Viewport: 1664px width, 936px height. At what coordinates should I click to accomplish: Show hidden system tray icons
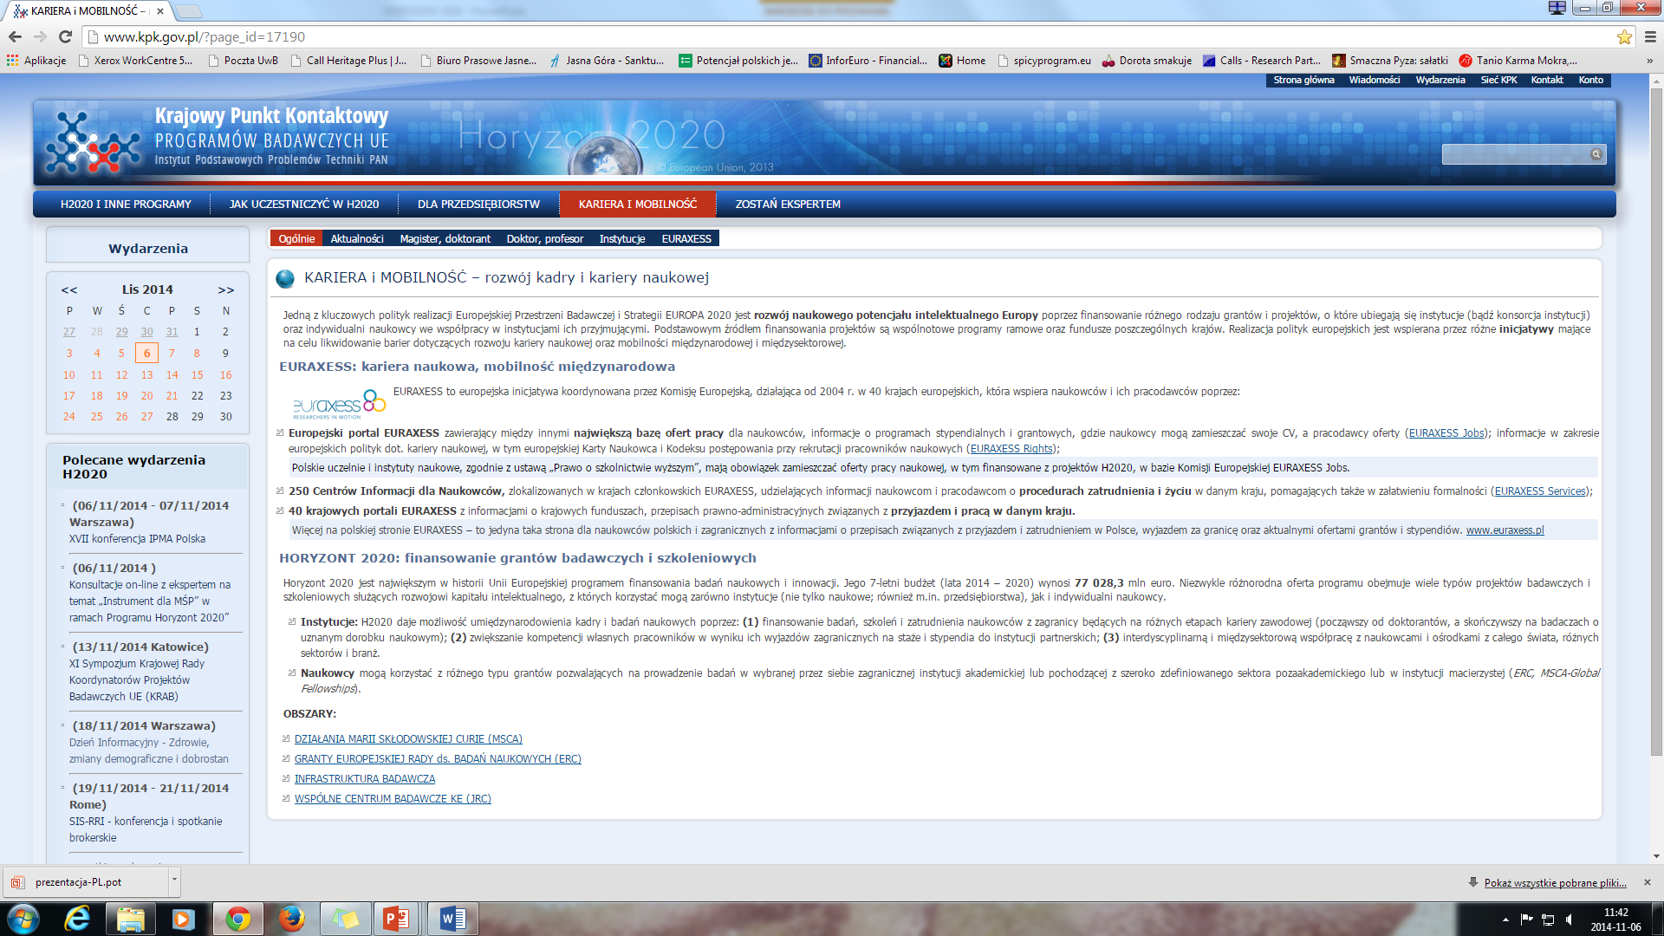click(x=1505, y=920)
